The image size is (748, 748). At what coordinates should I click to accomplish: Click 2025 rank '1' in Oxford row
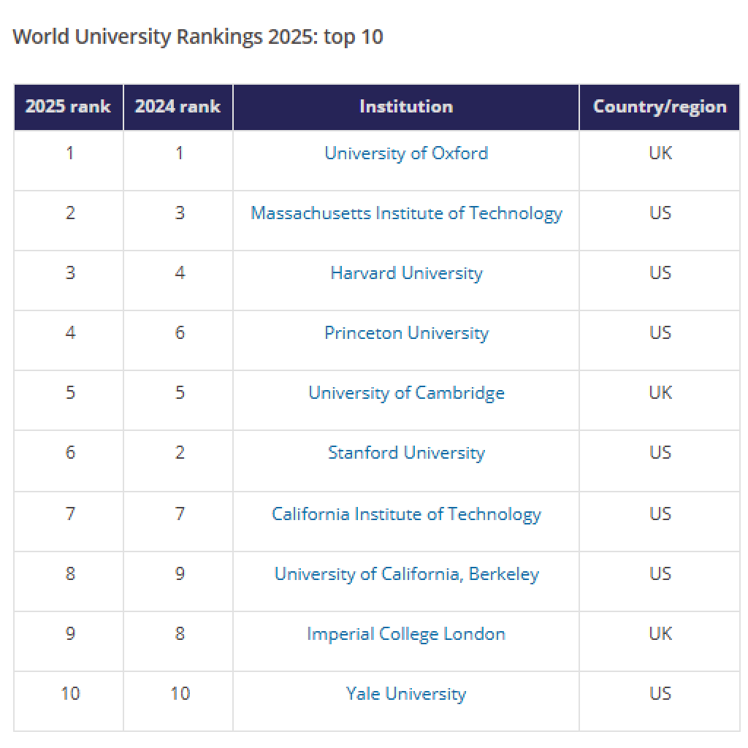pyautogui.click(x=70, y=153)
